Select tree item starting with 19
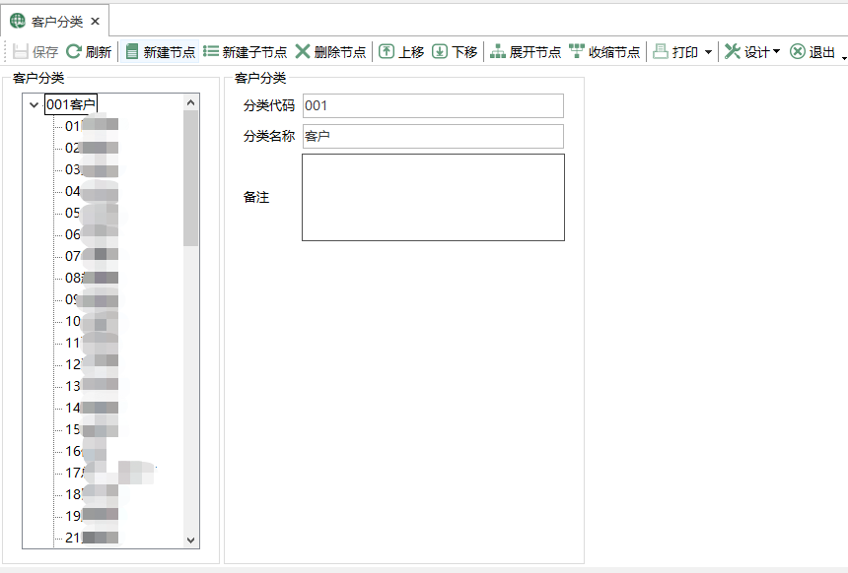 point(92,516)
